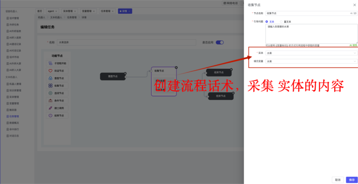
Task: Open the 实体 dropdown
Action: click(x=311, y=53)
